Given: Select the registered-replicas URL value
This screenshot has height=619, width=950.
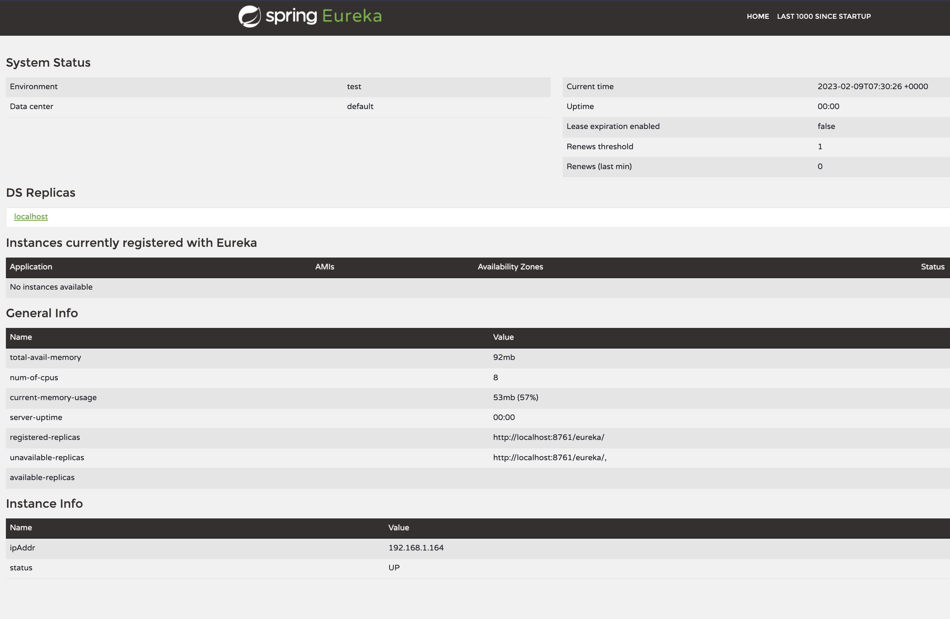Looking at the screenshot, I should (x=548, y=438).
